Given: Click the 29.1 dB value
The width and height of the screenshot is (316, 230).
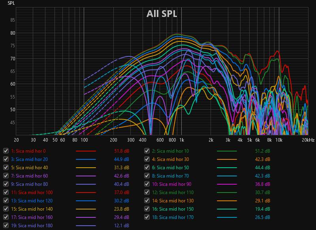Looking at the screenshot, I should point(263,201).
